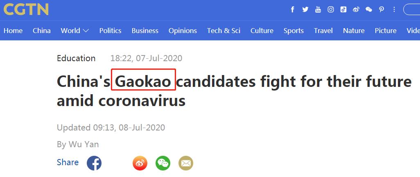Open CGTN's Pinterest icon in header
Image resolution: width=420 pixels, height=177 pixels.
point(381,9)
